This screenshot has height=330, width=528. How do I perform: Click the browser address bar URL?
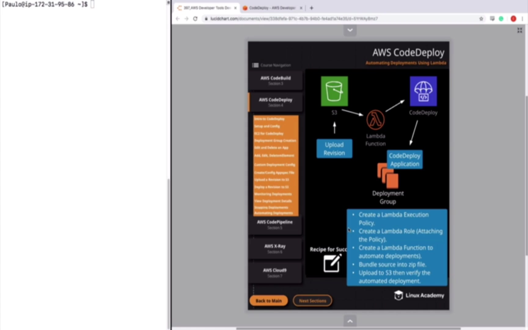[x=294, y=19]
